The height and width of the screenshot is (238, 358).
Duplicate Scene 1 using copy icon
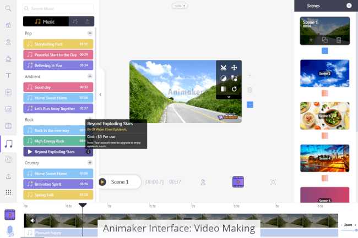point(324,40)
